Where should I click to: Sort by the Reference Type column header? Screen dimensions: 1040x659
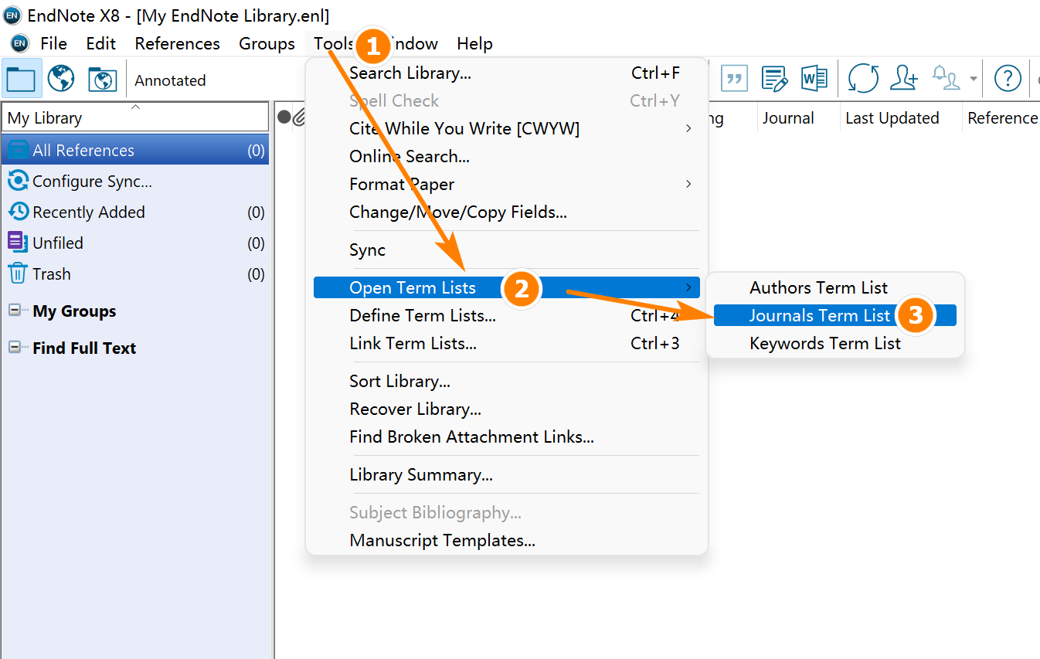(x=1001, y=117)
